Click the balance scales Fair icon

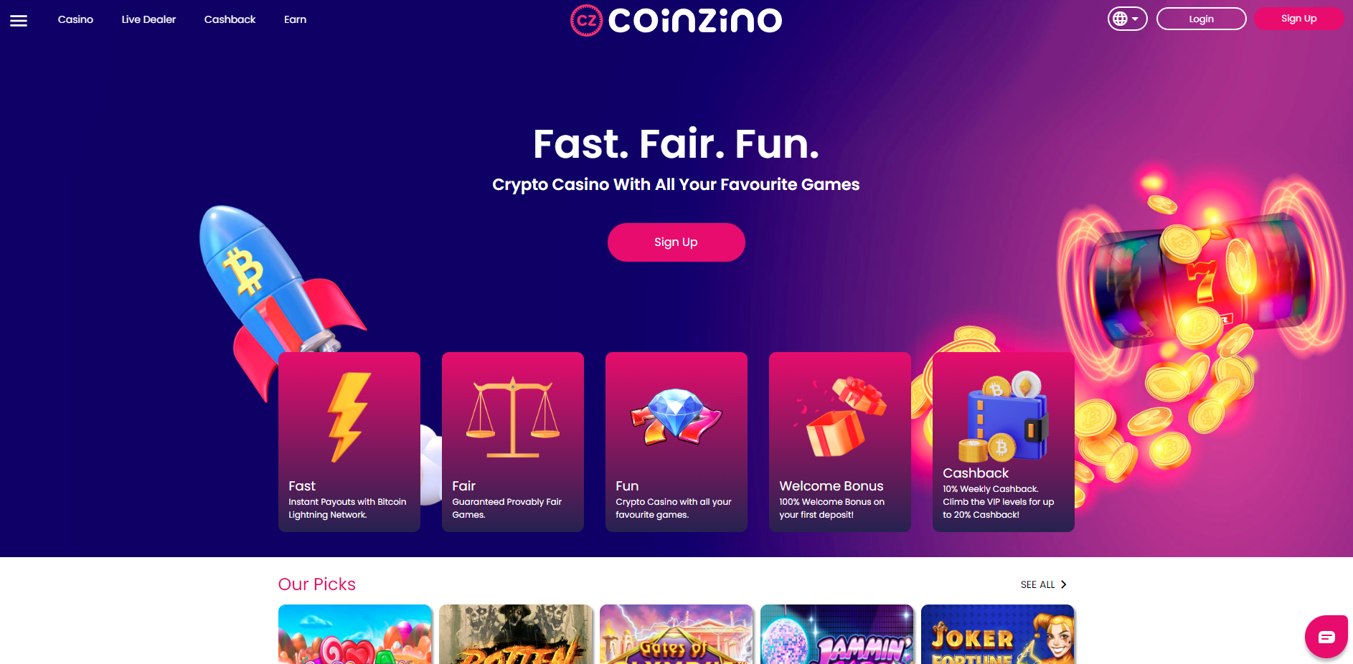pos(512,417)
